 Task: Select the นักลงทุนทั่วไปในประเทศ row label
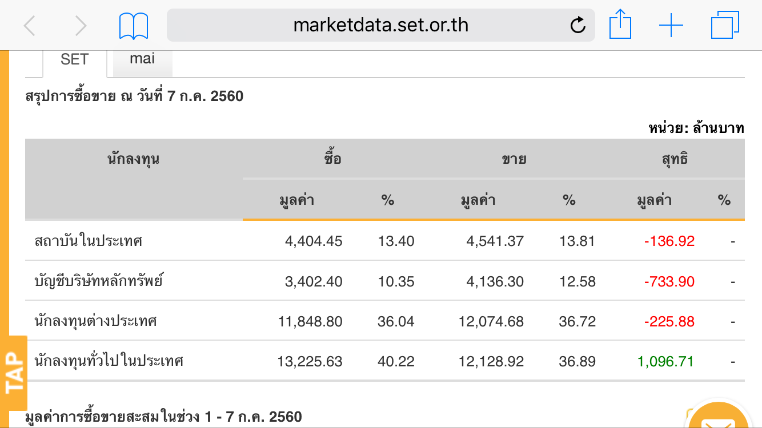[109, 361]
